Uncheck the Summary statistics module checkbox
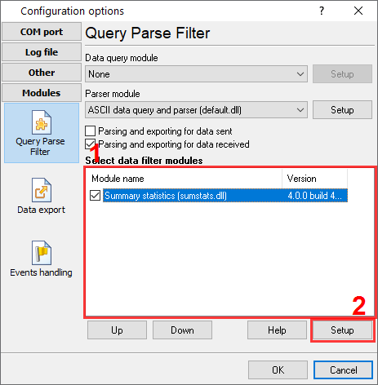378x385 pixels. 95,196
